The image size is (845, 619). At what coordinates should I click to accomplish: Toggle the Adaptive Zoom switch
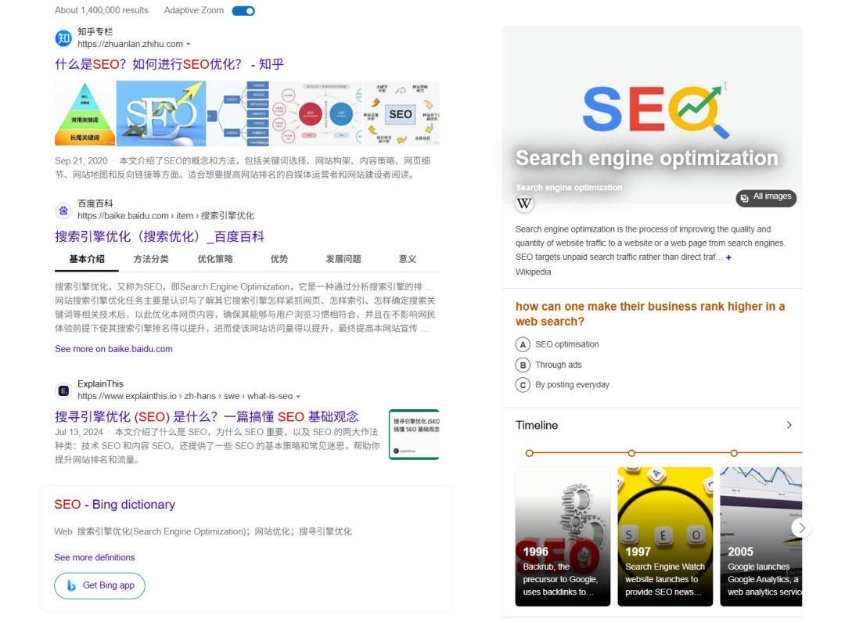point(243,11)
